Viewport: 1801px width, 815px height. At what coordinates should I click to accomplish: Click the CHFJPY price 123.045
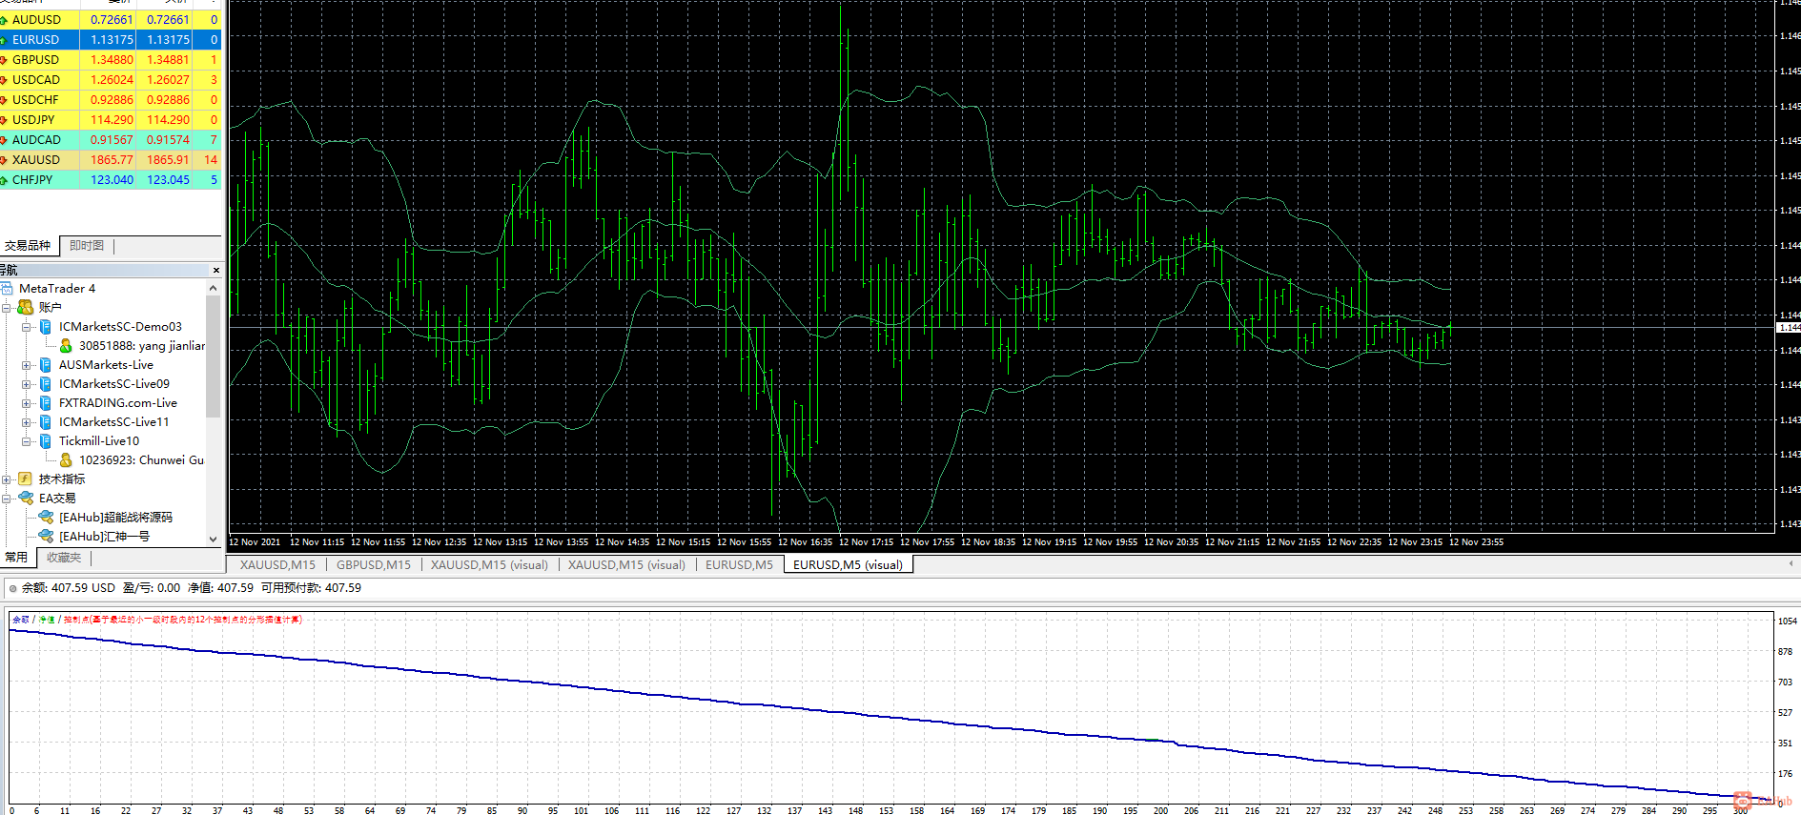[168, 180]
